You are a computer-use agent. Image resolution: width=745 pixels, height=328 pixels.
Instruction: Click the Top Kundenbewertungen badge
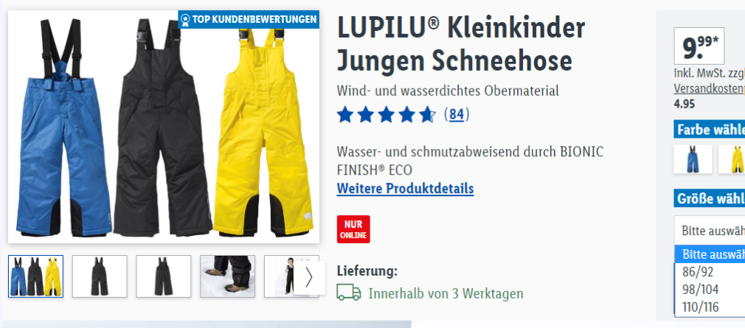click(x=249, y=19)
